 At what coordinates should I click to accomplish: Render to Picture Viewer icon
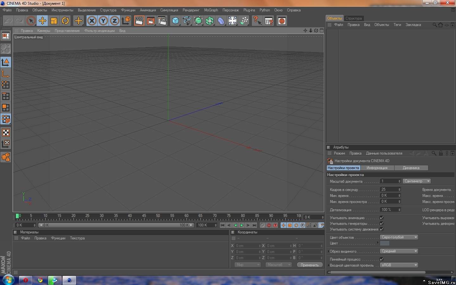[150, 21]
